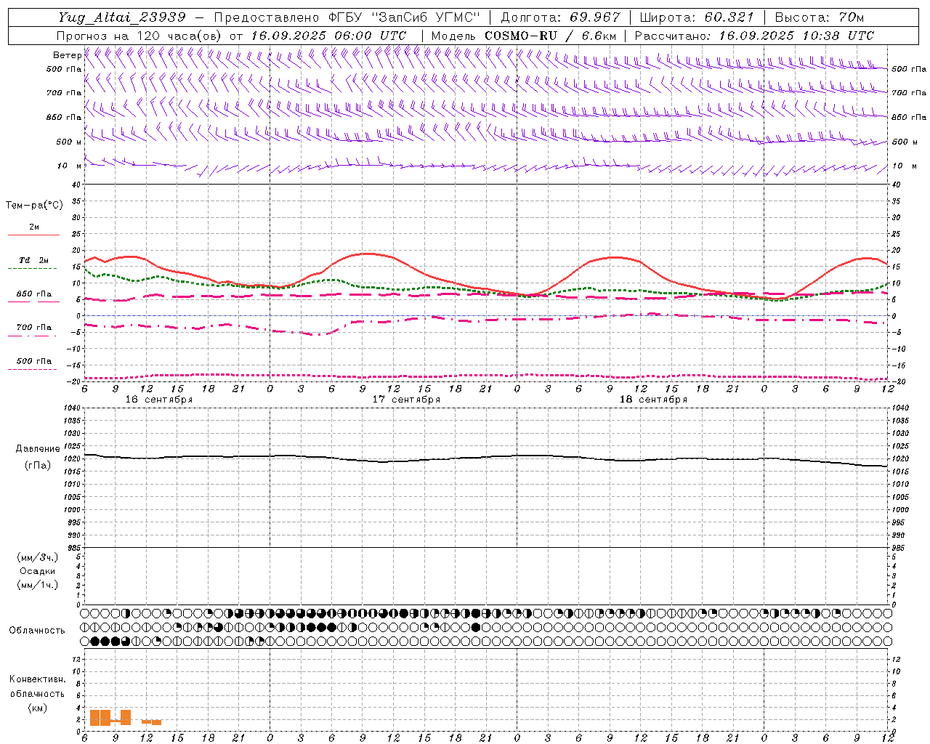Click the Конвективн. label of convective chart
This screenshot has width=930, height=744.
click(x=37, y=679)
